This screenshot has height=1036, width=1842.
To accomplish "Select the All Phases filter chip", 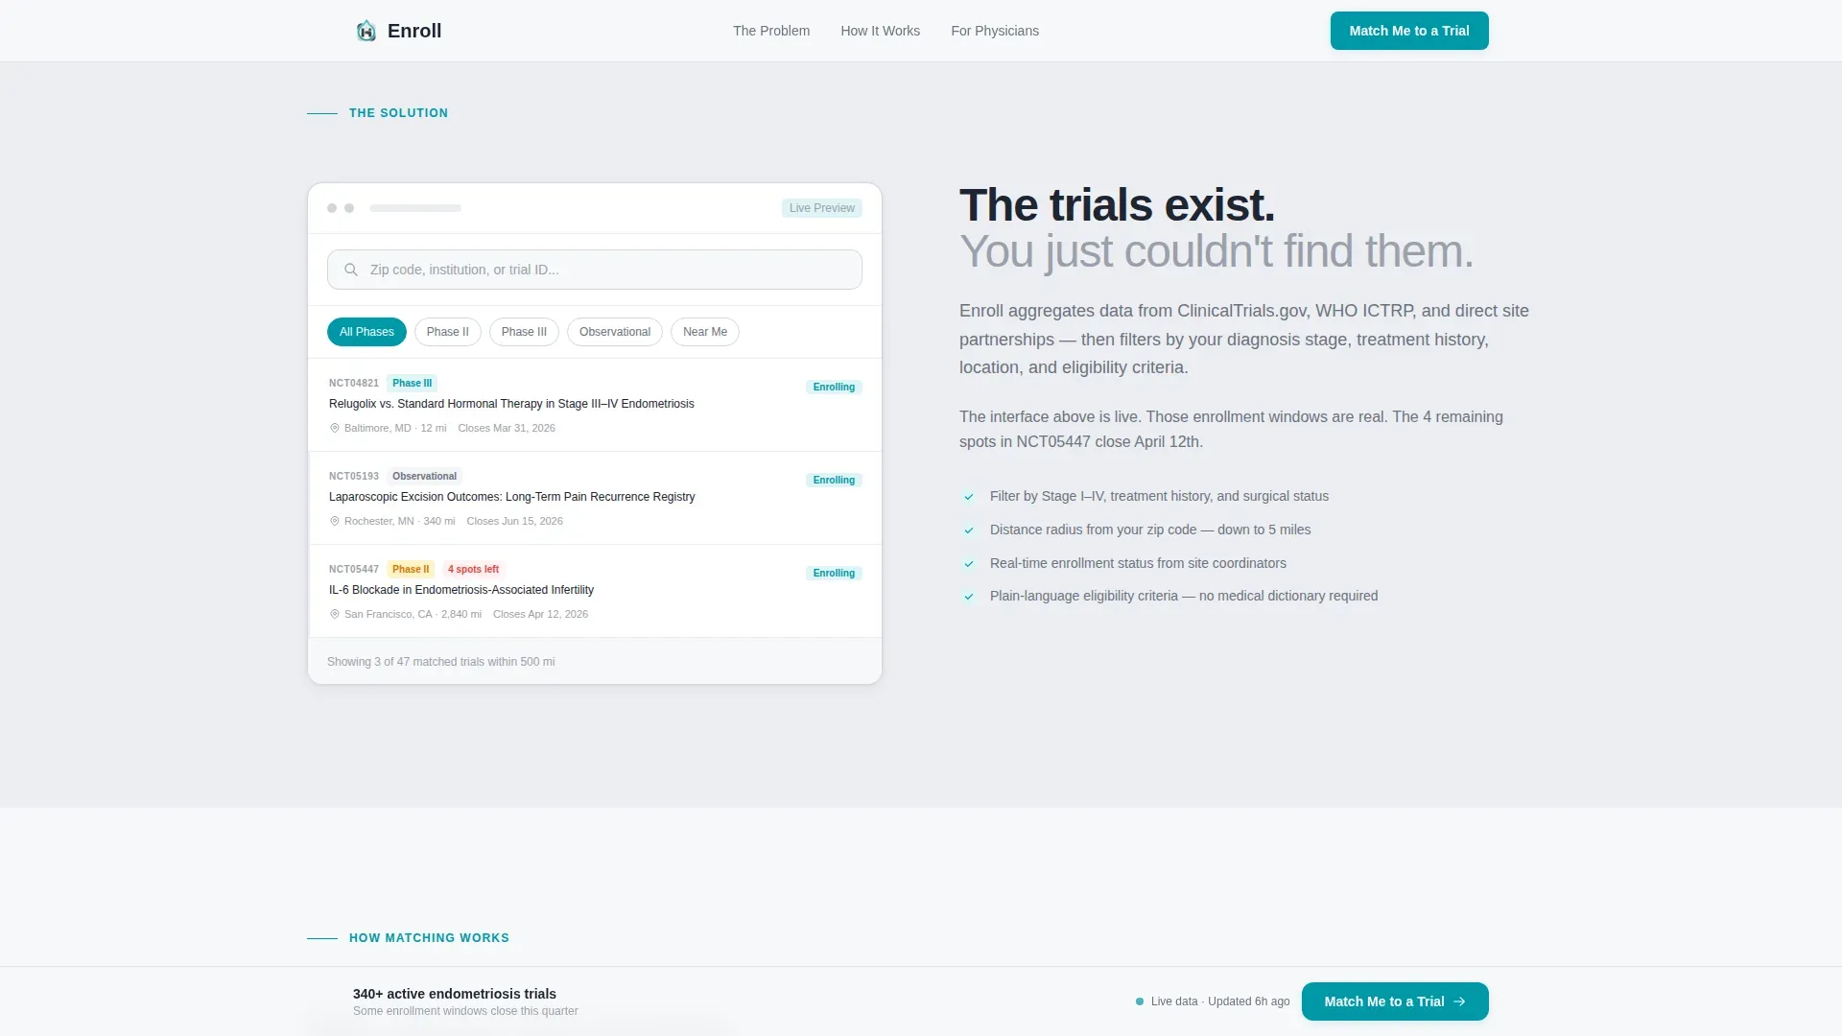I will click(x=366, y=332).
